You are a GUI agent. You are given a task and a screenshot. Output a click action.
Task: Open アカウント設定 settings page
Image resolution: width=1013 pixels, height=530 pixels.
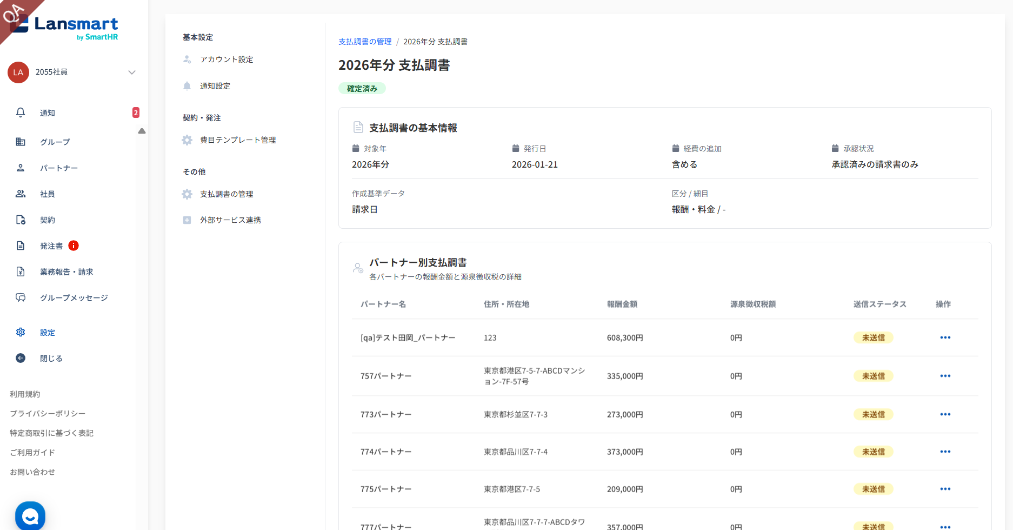226,59
